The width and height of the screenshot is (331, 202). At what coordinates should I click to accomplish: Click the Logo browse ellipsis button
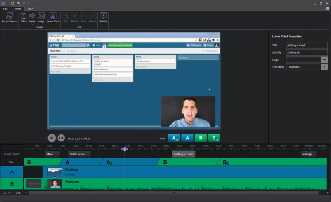tap(324, 59)
